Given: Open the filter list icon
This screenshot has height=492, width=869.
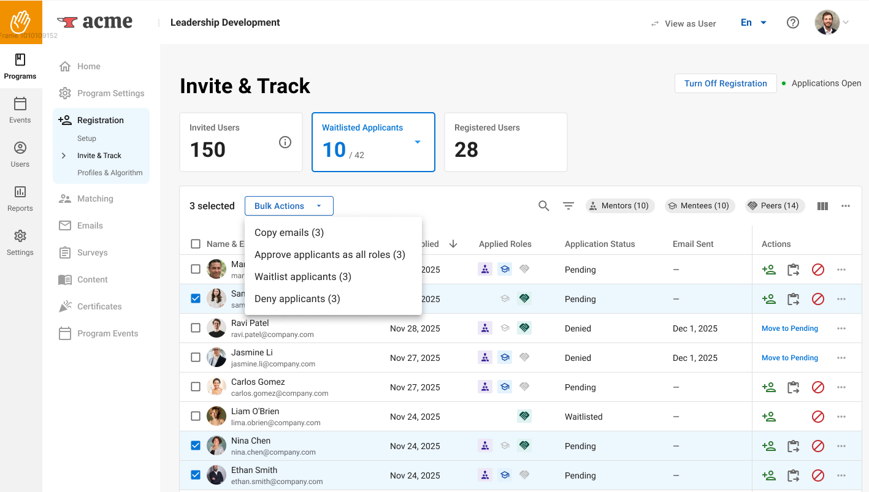Looking at the screenshot, I should (568, 206).
